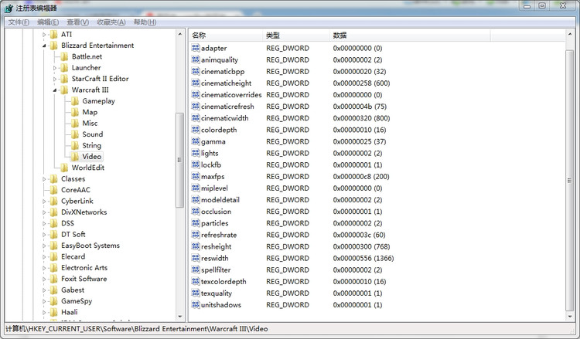Sort by the 名称 column header
This screenshot has width=580, height=339.
(x=226, y=36)
